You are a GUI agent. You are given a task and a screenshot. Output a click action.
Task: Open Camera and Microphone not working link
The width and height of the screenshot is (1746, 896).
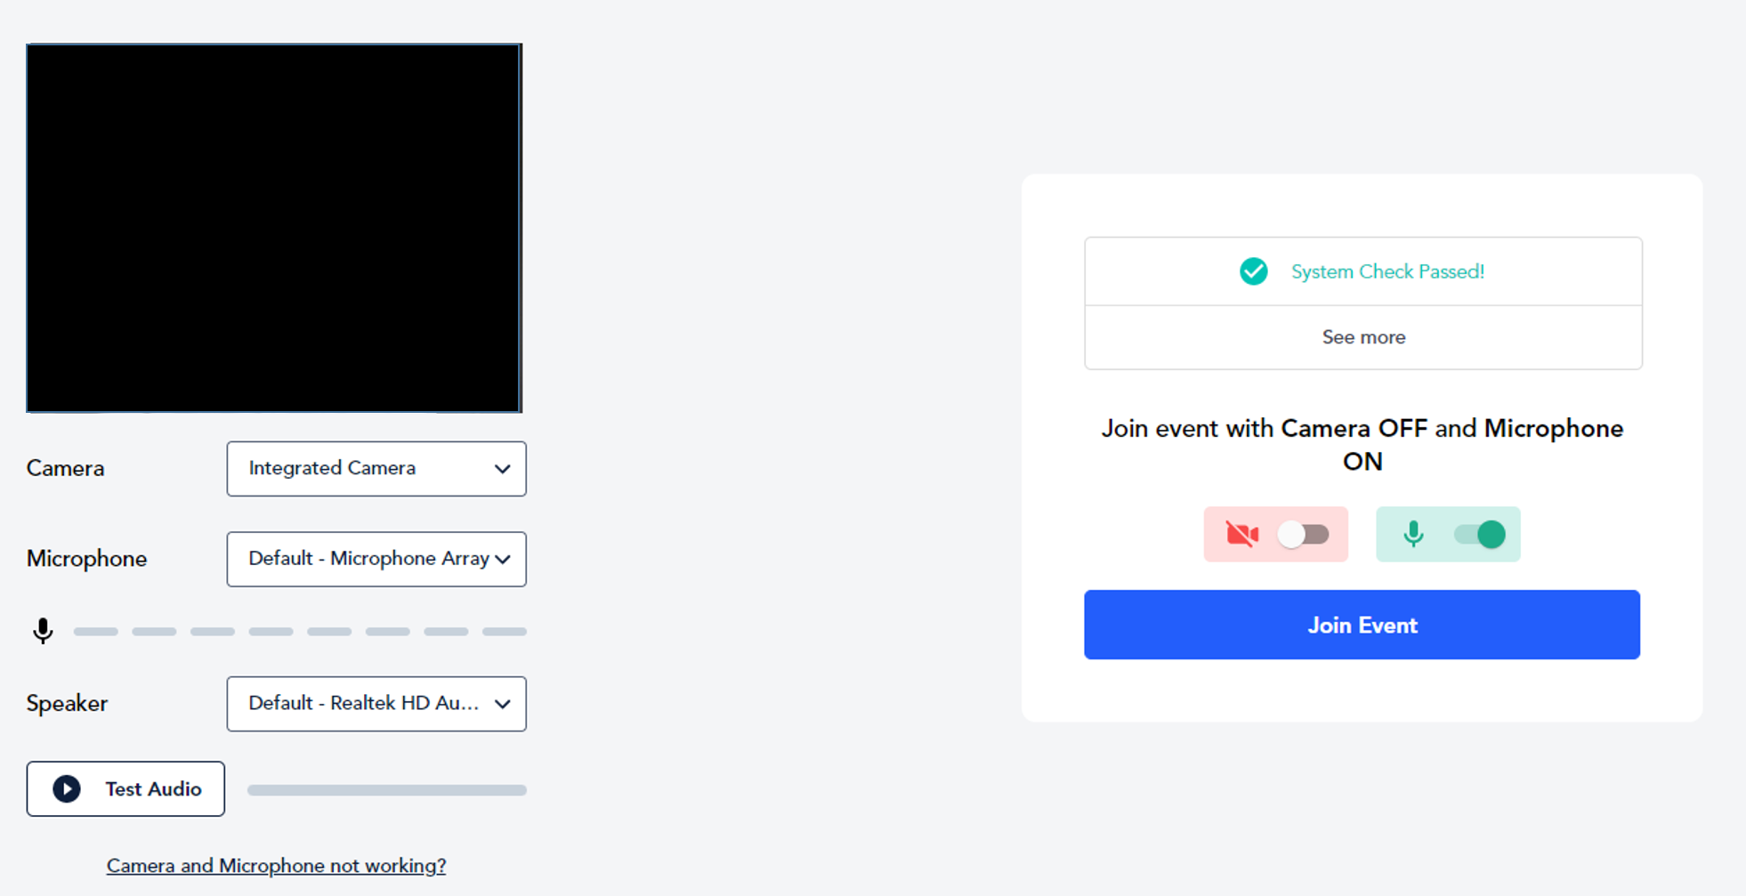(x=276, y=866)
